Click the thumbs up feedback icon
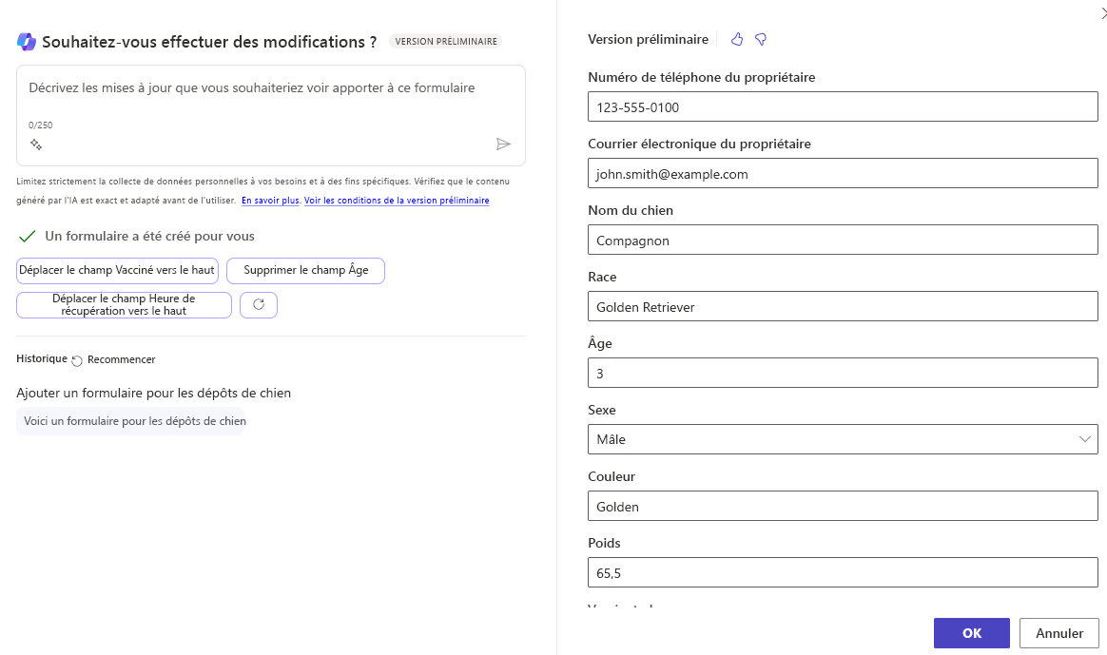1107x655 pixels. tap(737, 39)
